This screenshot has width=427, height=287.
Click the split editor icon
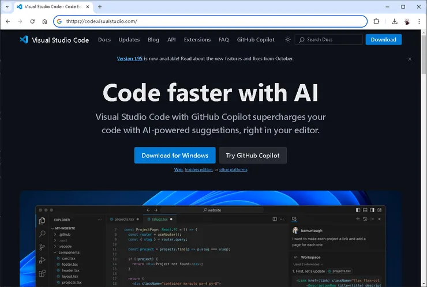coord(275,219)
